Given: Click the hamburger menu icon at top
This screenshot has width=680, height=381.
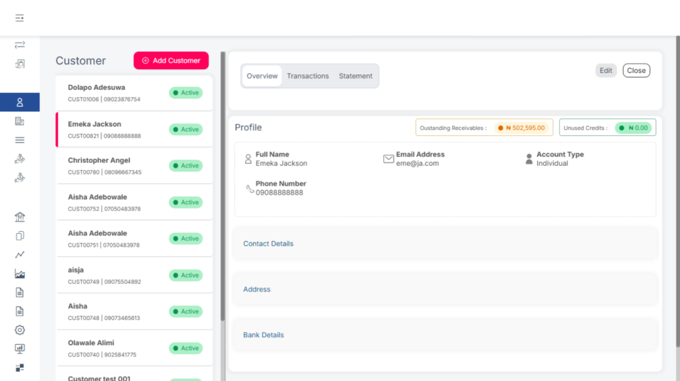Looking at the screenshot, I should [19, 18].
